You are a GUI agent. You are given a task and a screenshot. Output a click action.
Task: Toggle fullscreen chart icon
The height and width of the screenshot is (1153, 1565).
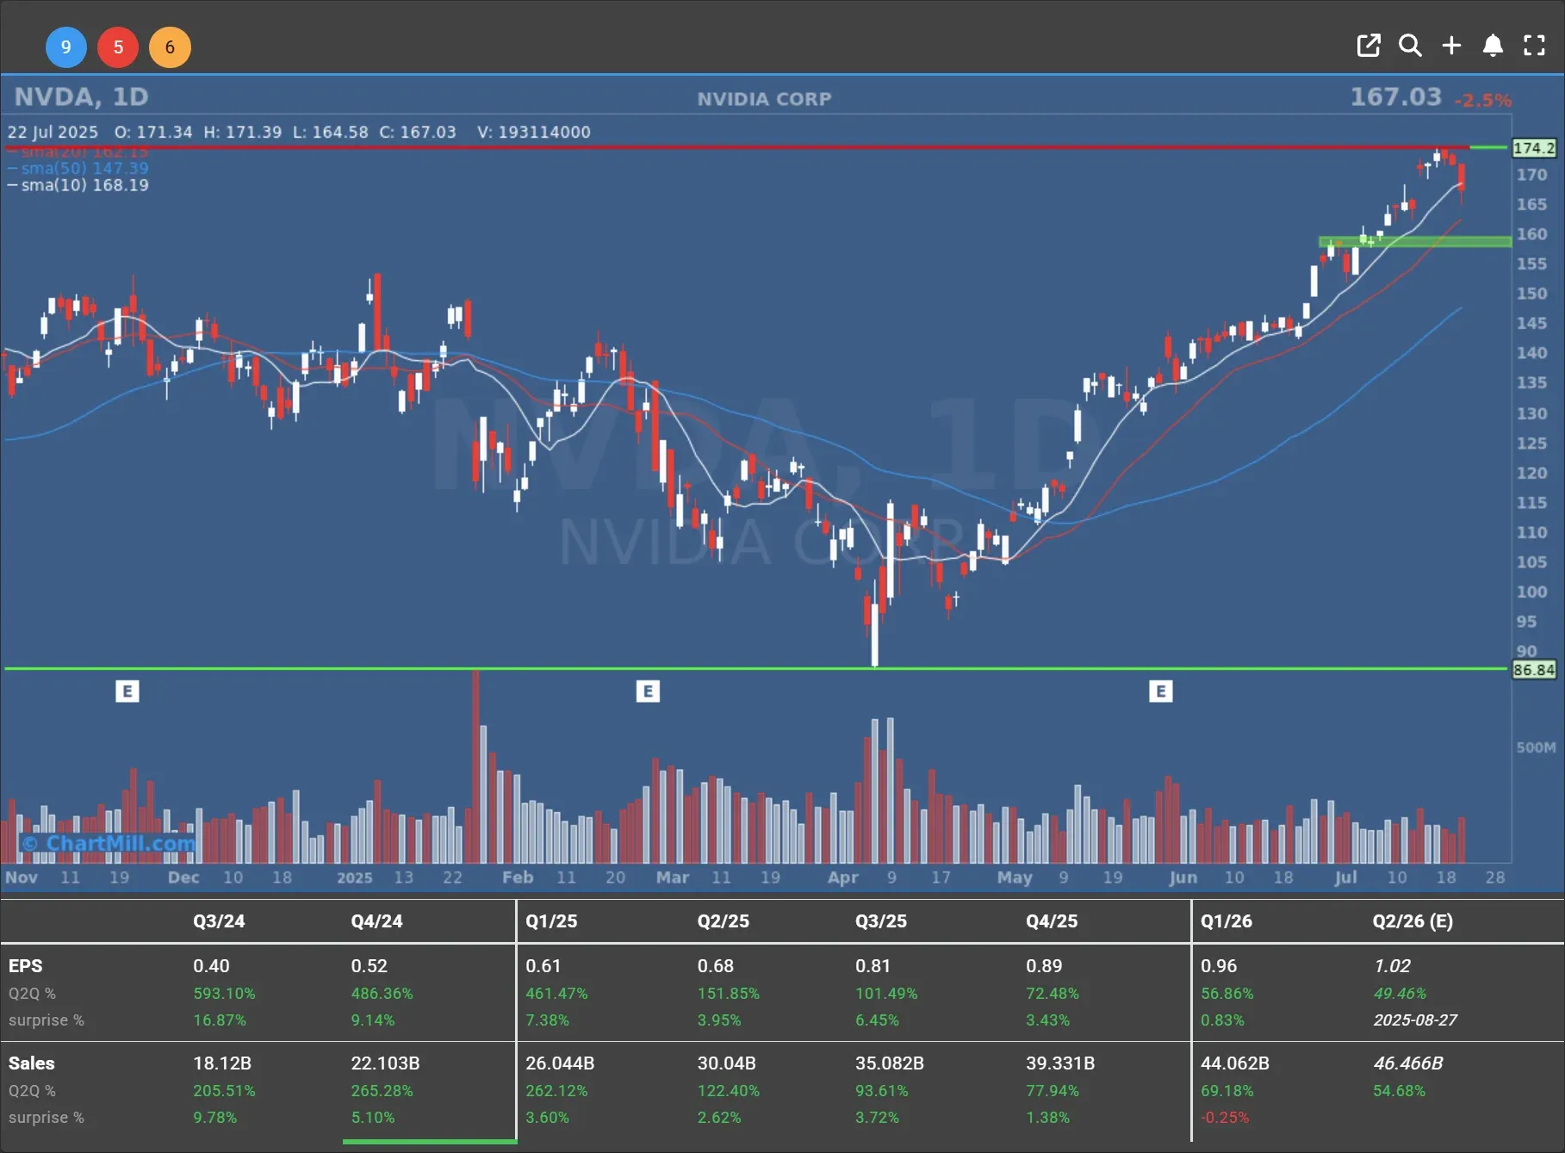point(1534,46)
